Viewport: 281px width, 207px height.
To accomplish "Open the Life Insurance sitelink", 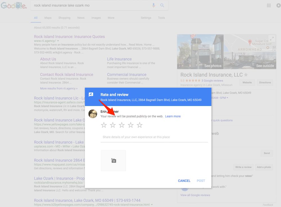I will pos(119,59).
